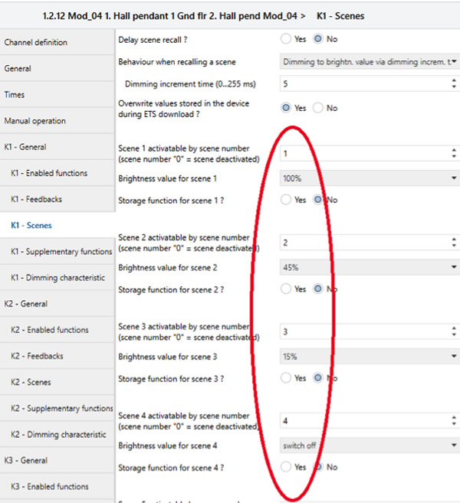This screenshot has height=503, width=460.
Task: Open K1 - General page
Action: click(x=58, y=147)
